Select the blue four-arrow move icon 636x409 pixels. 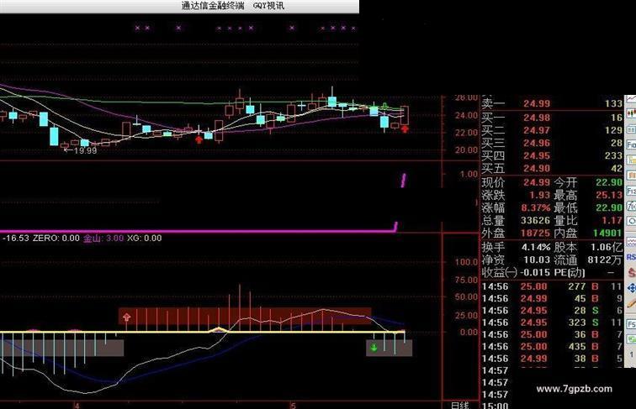[x=631, y=288]
